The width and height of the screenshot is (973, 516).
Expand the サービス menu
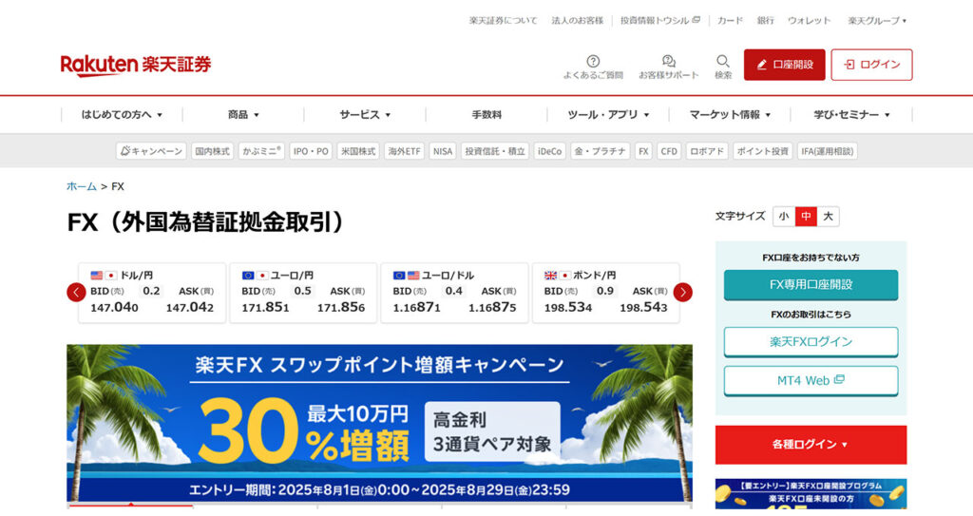tap(365, 115)
